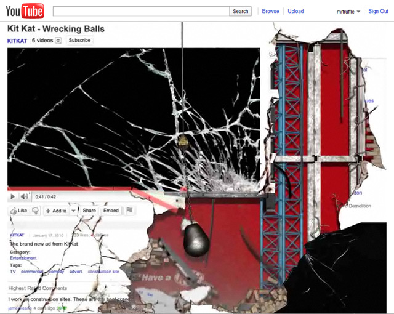The image size is (394, 314).
Task: Select the TV tag
Action: tap(13, 272)
